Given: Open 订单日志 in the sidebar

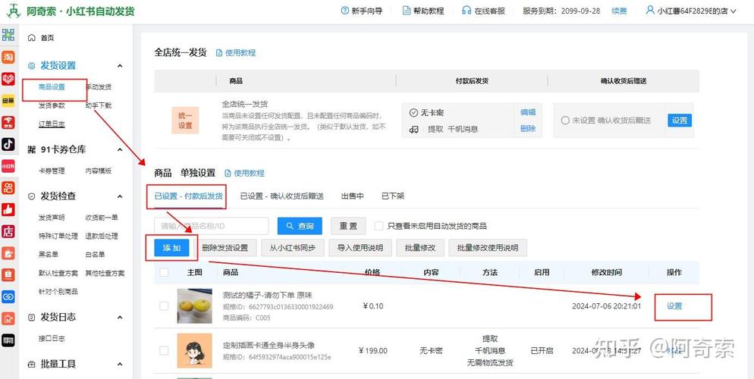Looking at the screenshot, I should (52, 124).
